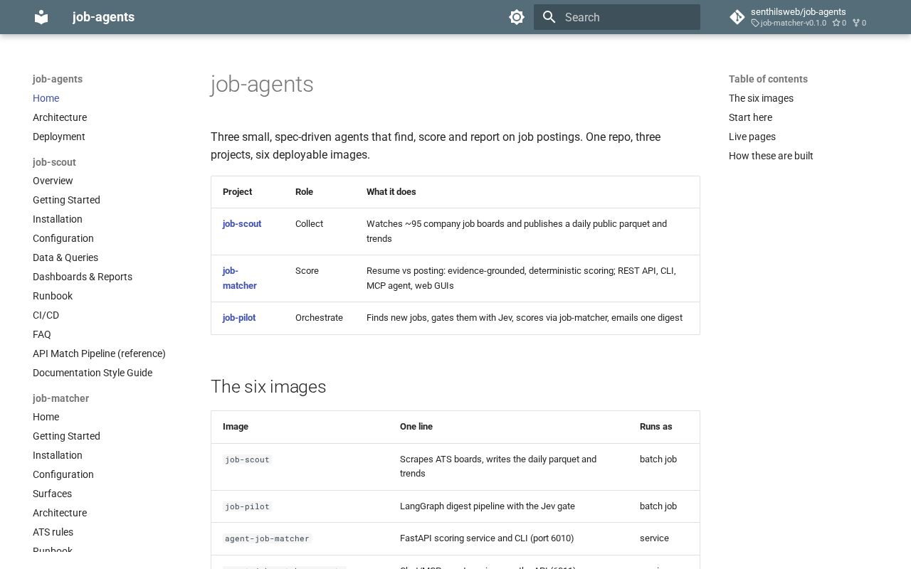Open API Match Pipeline (reference)
The width and height of the screenshot is (911, 569).
coord(99,353)
